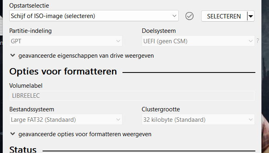Open the Opstartselectie combo box
269x153 pixels.
pyautogui.click(x=94, y=16)
